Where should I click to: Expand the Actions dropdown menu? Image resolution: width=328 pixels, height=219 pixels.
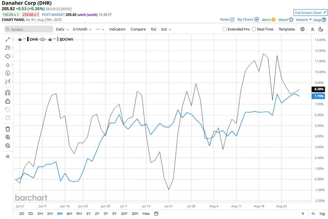[x=304, y=20]
